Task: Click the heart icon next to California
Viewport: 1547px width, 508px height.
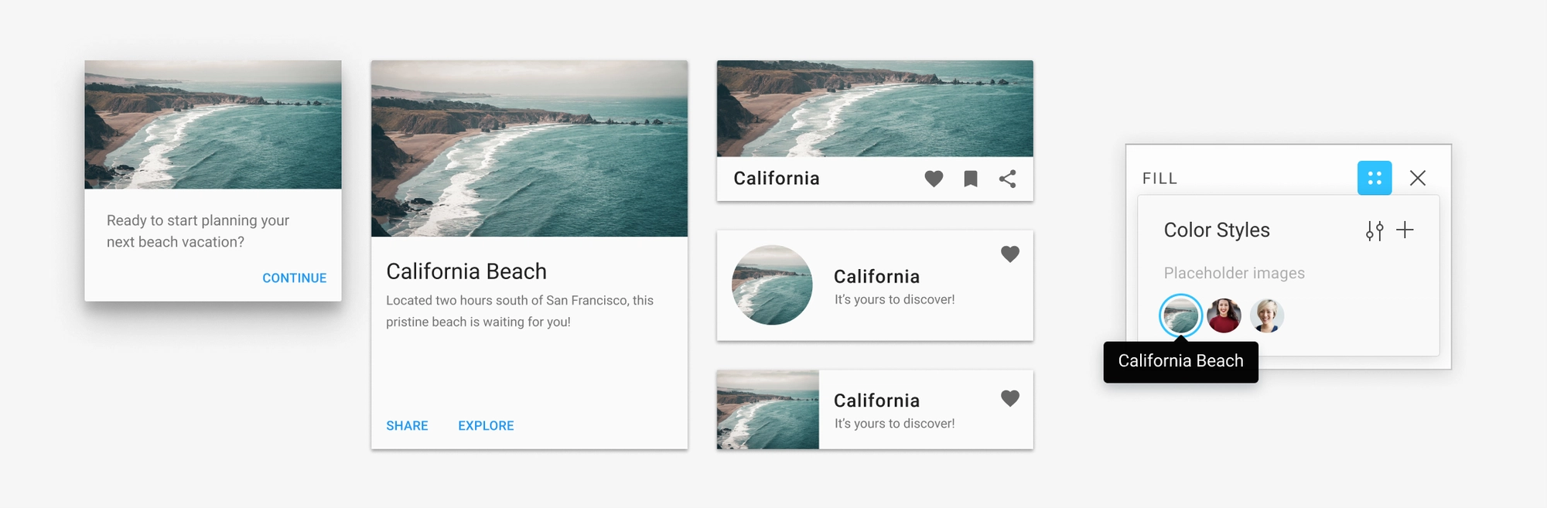Action: [x=934, y=179]
